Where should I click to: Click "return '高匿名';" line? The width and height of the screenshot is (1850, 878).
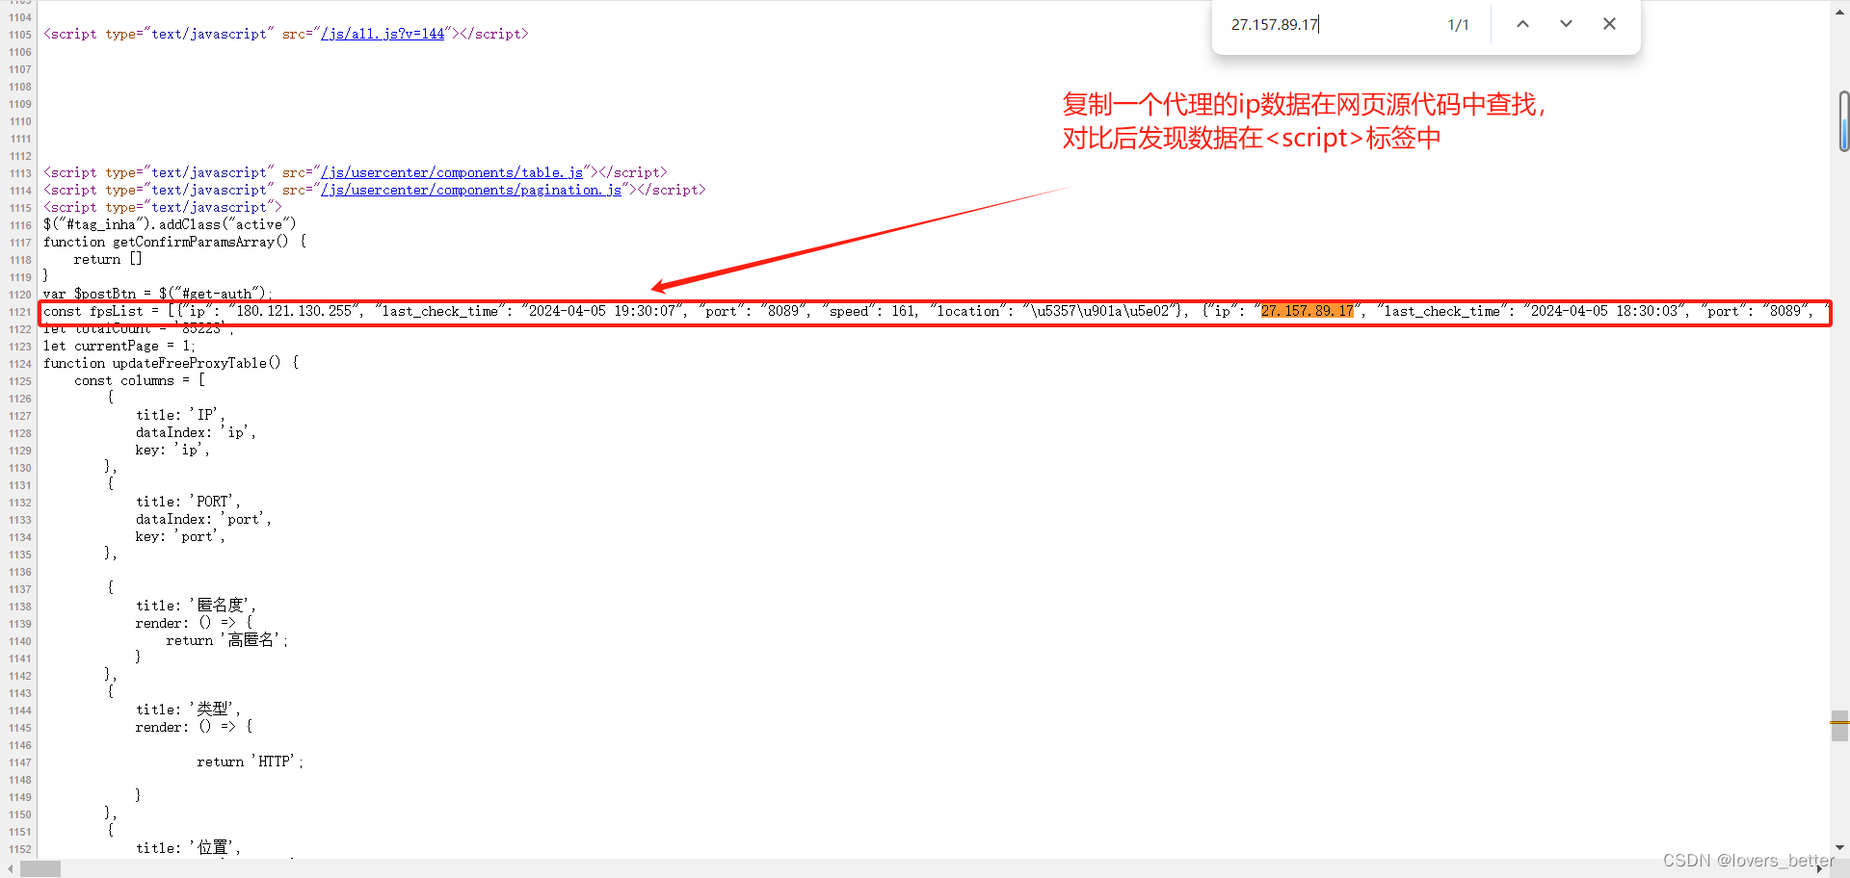coord(227,640)
